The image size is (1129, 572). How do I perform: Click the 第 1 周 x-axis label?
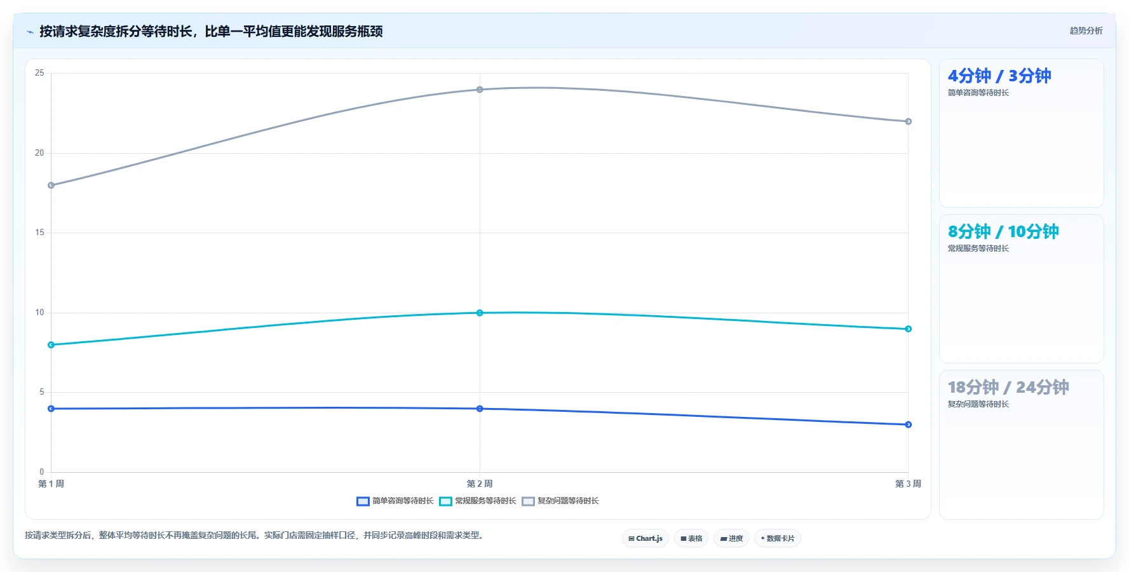(51, 484)
